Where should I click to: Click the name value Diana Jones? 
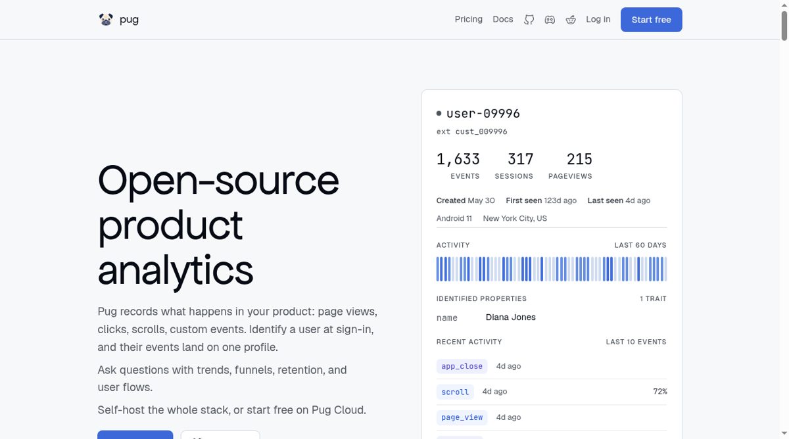(x=511, y=317)
